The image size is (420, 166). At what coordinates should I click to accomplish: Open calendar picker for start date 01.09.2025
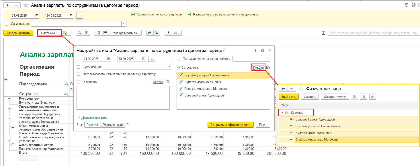37,16
